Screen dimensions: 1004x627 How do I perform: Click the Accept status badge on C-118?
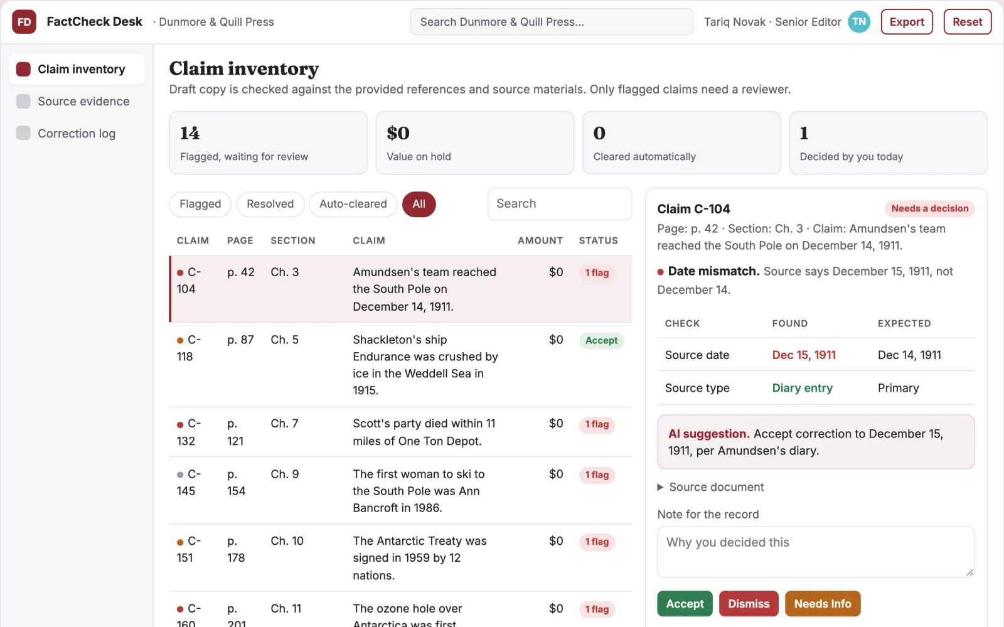tap(601, 341)
